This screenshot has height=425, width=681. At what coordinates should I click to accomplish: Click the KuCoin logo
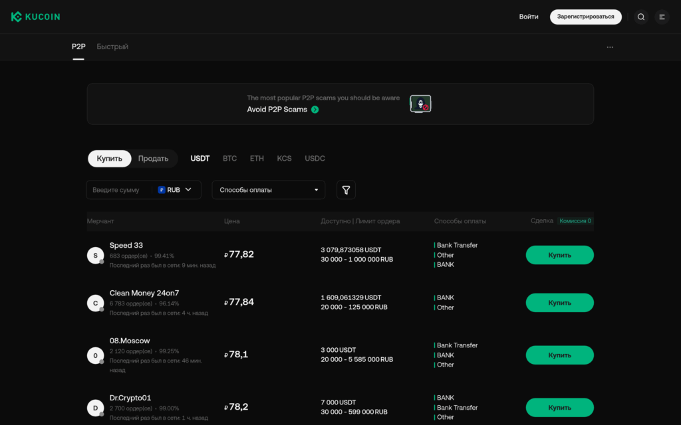click(x=36, y=17)
